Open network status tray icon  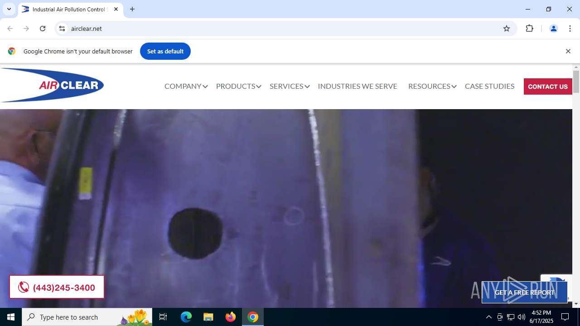[511, 317]
